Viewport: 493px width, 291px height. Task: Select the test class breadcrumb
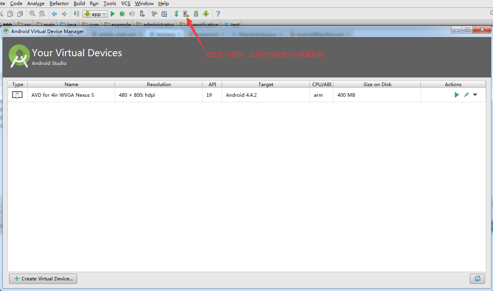tap(232, 24)
